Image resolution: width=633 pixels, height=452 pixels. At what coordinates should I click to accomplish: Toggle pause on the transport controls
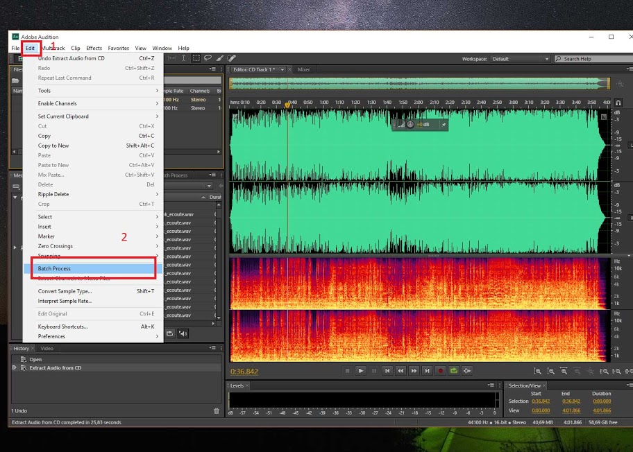click(x=373, y=371)
